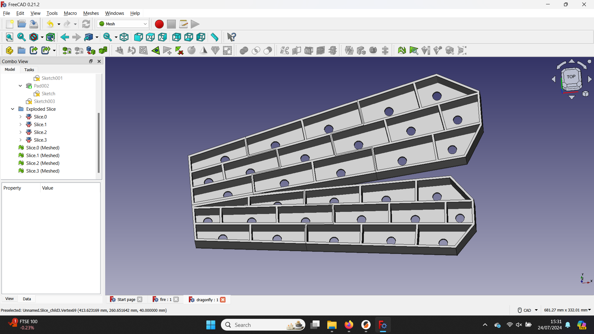The height and width of the screenshot is (334, 594).
Task: Select the Home view orientation icon
Action: (x=124, y=37)
